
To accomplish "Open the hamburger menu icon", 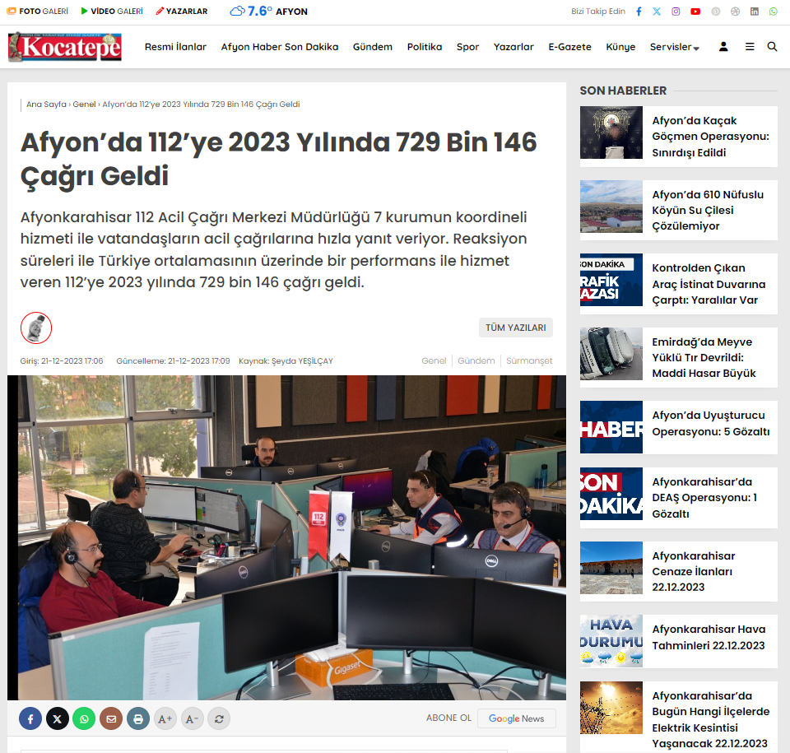I will pos(750,47).
